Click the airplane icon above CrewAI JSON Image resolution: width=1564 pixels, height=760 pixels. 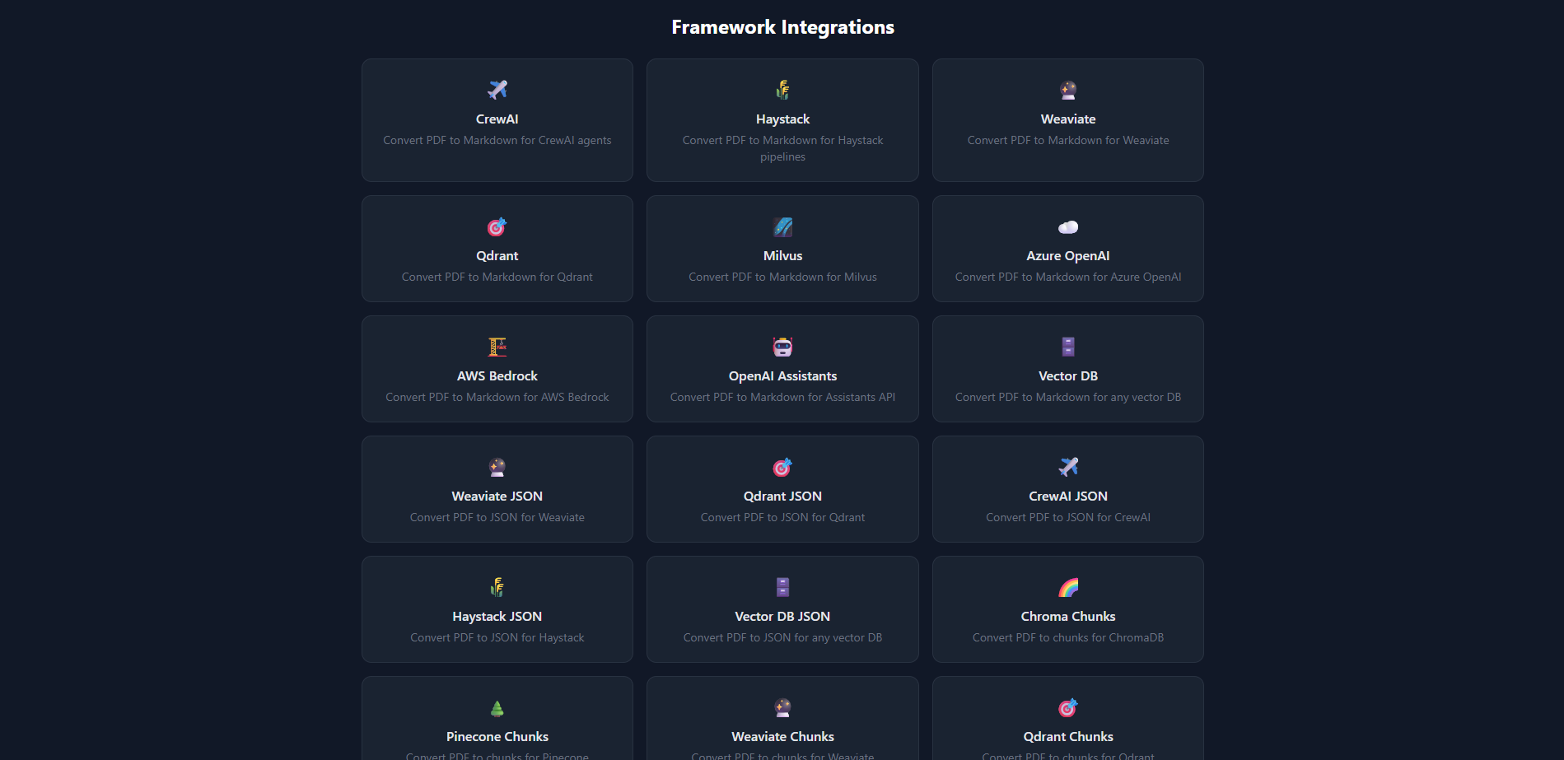(x=1068, y=467)
